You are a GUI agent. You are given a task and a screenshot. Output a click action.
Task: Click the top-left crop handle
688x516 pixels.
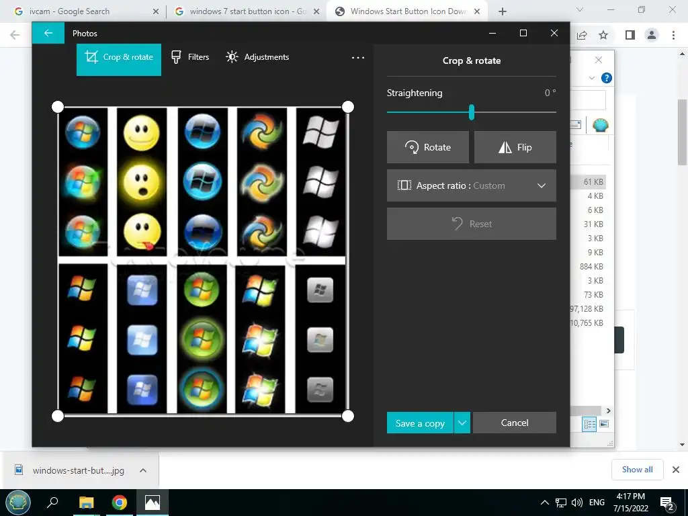58,107
